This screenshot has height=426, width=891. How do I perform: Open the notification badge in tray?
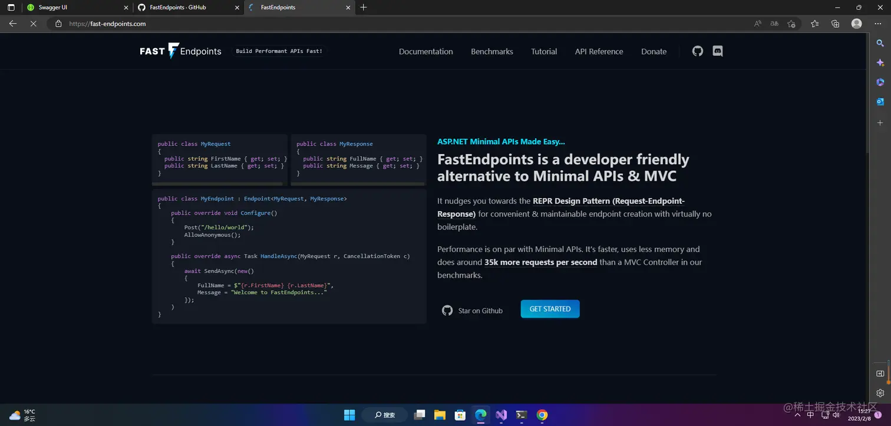point(878,415)
